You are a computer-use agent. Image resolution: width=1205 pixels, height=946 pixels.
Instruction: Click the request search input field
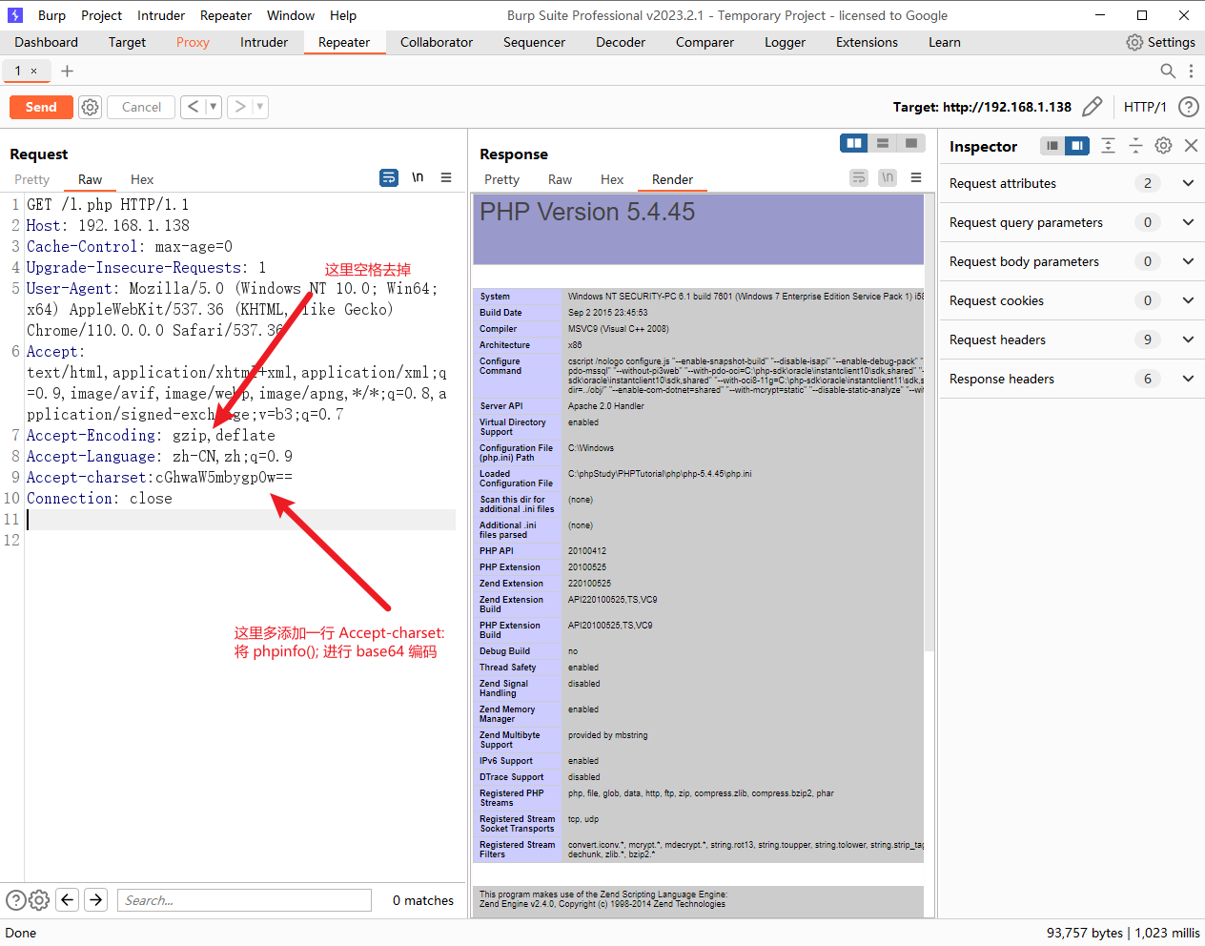tap(244, 900)
